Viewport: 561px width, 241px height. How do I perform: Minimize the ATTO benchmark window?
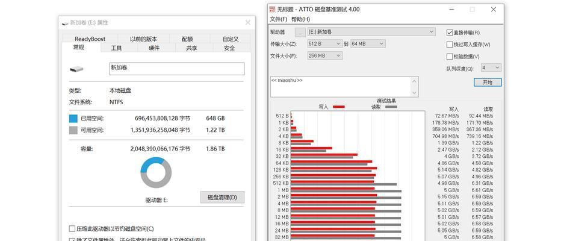pos(451,10)
